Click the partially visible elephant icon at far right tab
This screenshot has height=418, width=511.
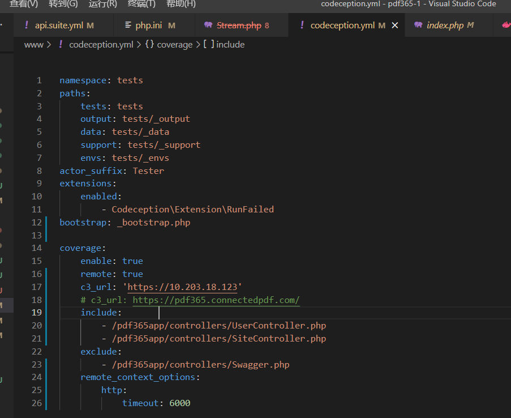point(508,25)
